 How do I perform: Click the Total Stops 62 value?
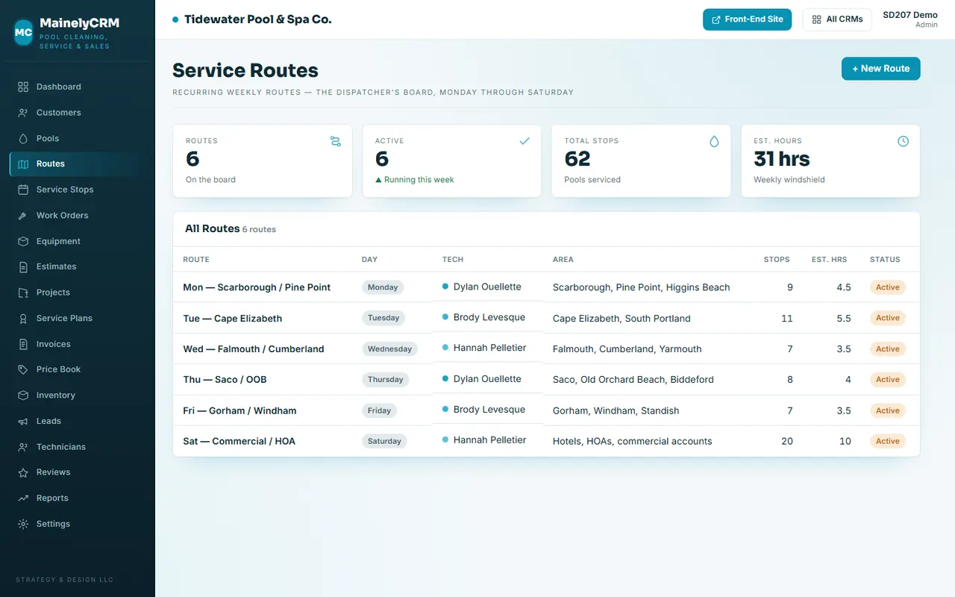577,159
